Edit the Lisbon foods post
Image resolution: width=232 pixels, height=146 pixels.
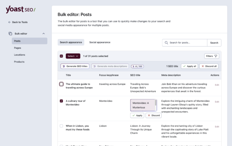(x=217, y=127)
